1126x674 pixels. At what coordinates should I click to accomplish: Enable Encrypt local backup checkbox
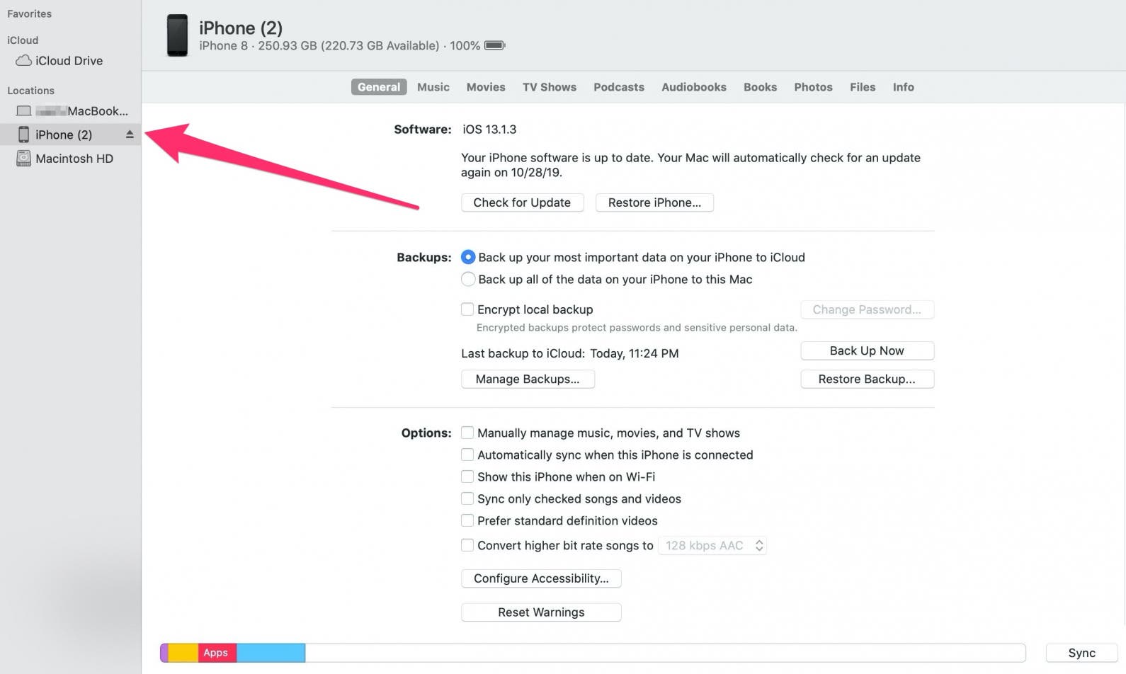point(467,309)
